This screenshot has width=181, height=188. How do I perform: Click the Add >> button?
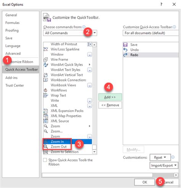pos(110,97)
